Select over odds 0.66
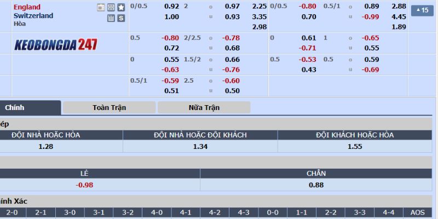Image resolution: width=438 pixels, height=219 pixels. point(232,60)
